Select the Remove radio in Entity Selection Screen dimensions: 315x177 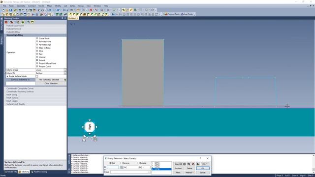pos(122,163)
